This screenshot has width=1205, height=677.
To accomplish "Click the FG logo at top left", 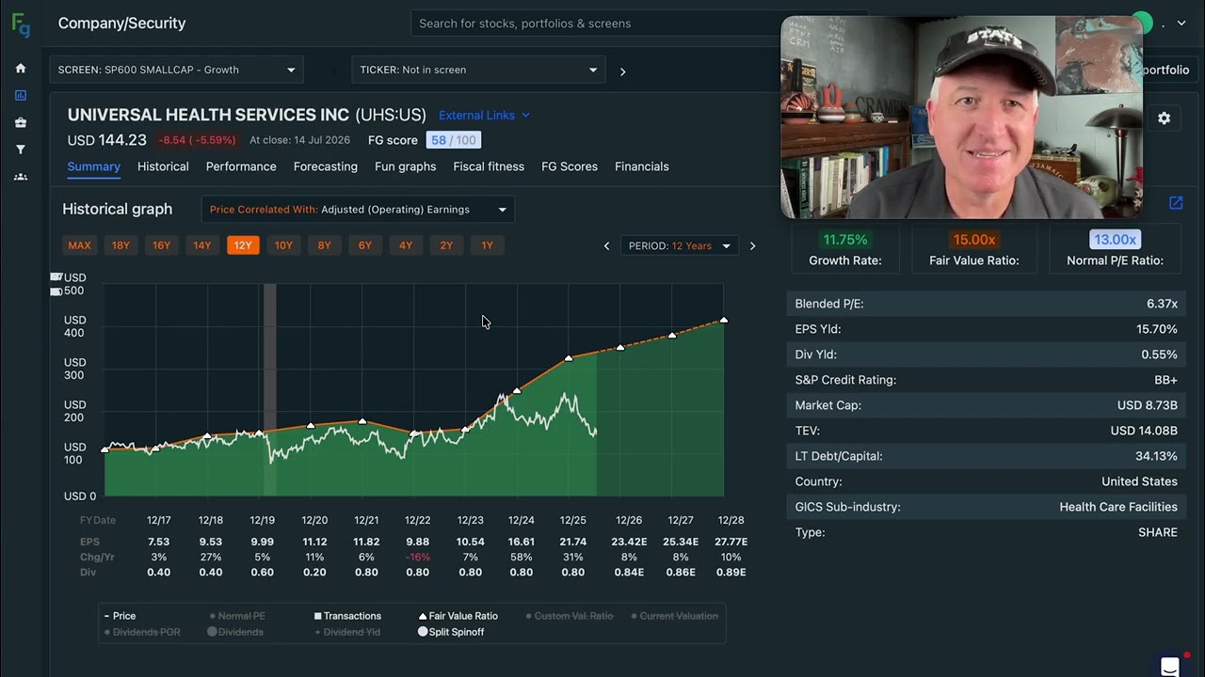I will 21,24.
